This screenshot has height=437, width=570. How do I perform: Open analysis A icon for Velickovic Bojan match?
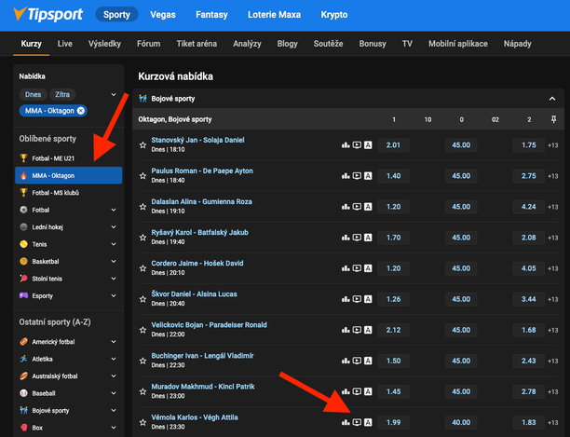[368, 330]
